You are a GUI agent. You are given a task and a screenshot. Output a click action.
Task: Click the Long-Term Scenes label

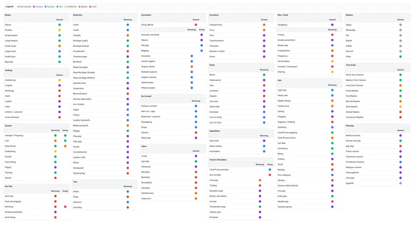pyautogui.click(x=354, y=85)
